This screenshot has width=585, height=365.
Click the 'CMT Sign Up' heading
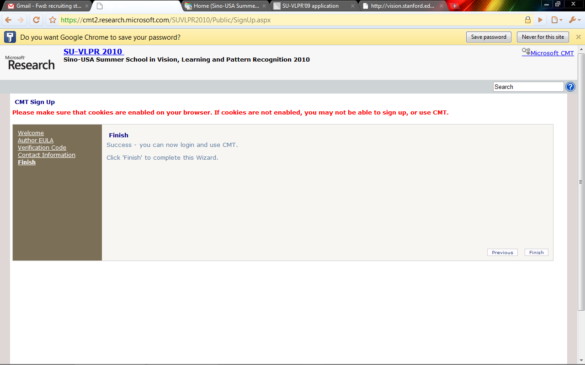(35, 102)
